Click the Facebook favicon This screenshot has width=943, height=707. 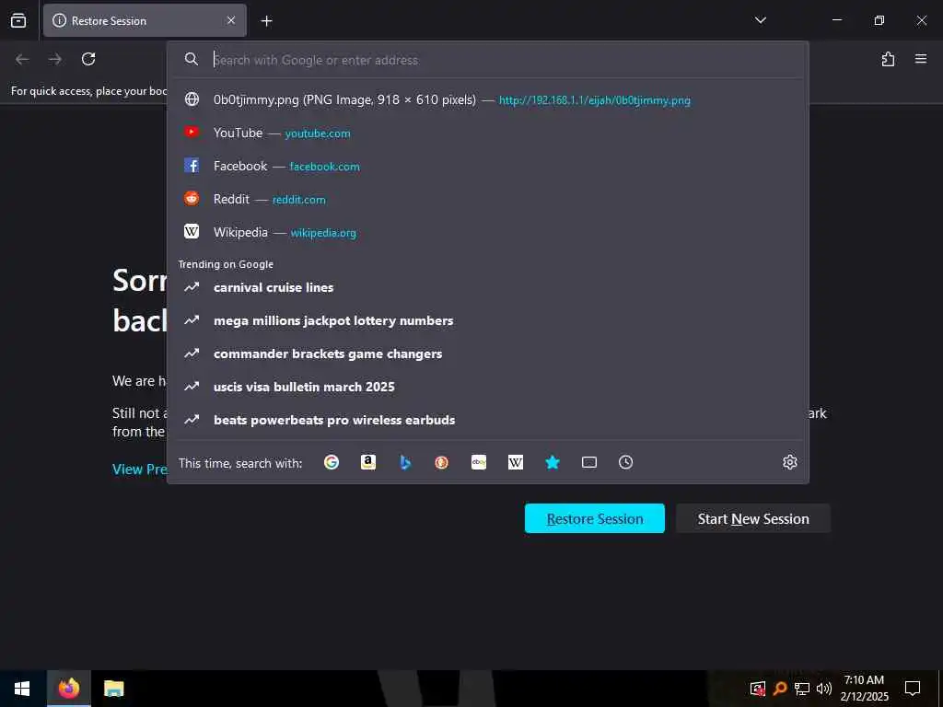click(x=192, y=166)
